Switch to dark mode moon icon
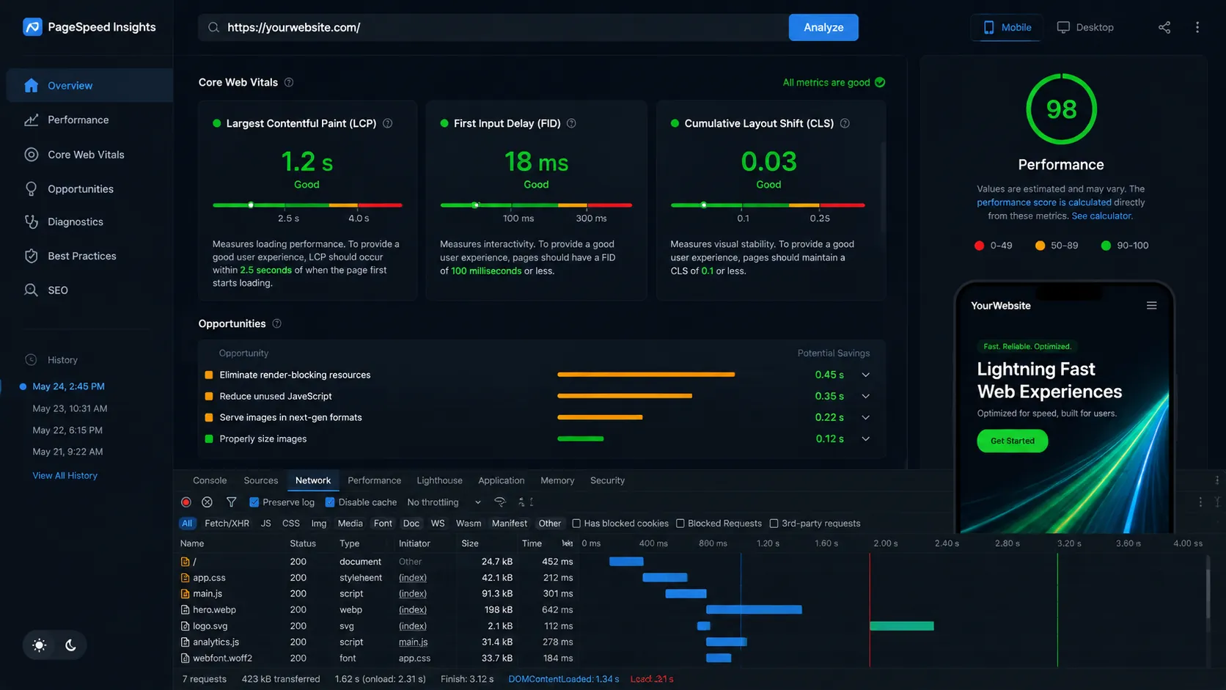1226x690 pixels. [70, 645]
